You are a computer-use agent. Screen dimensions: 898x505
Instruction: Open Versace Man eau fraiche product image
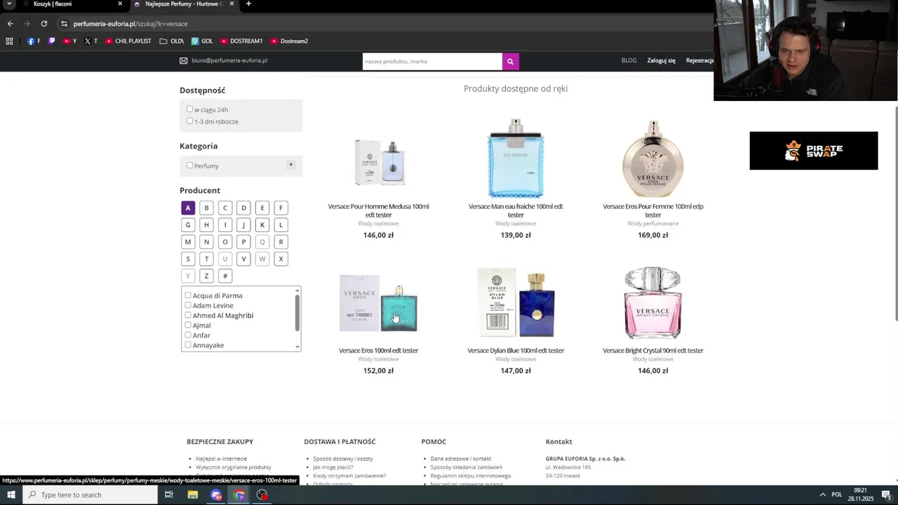click(516, 158)
